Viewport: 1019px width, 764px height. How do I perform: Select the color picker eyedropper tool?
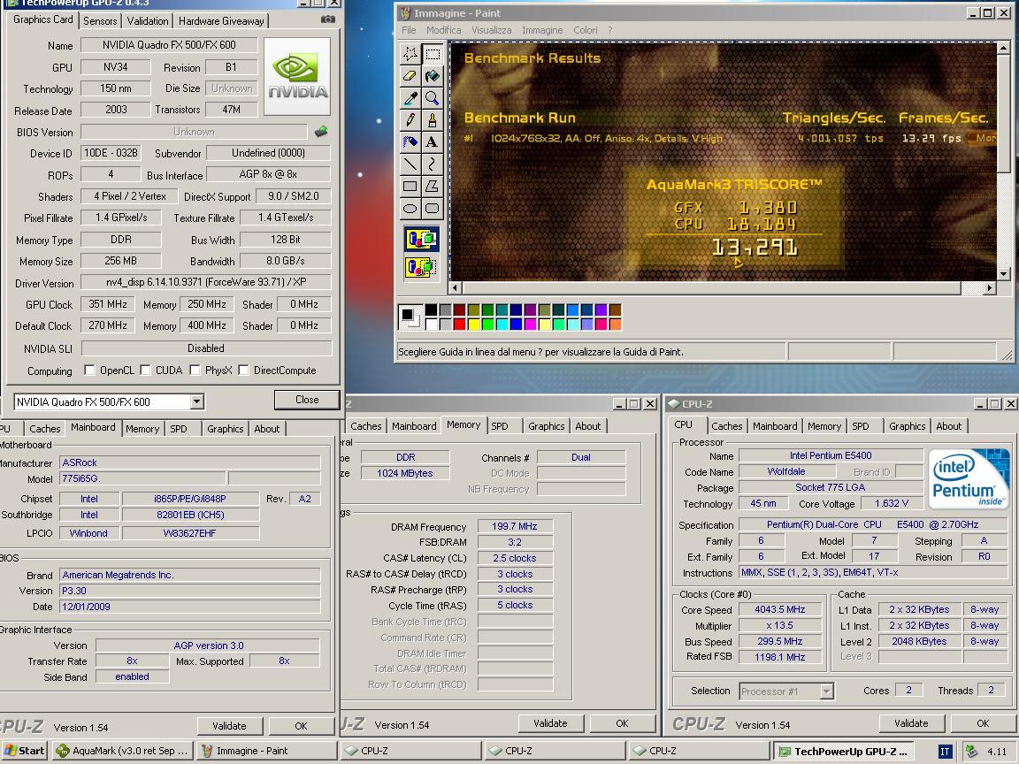click(410, 98)
